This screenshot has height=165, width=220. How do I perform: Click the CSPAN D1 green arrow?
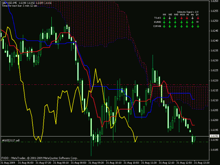pyautogui.click(x=198, y=26)
